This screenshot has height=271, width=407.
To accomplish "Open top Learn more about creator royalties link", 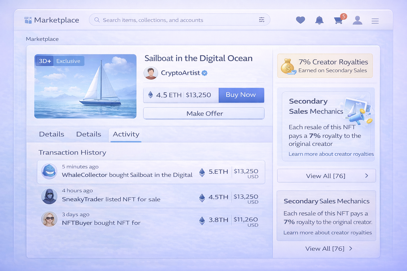I will pyautogui.click(x=331, y=154).
